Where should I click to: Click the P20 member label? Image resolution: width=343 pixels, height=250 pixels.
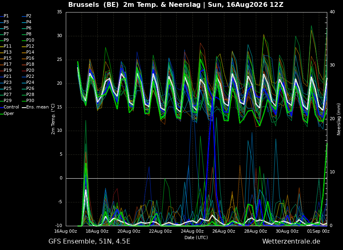(28, 71)
